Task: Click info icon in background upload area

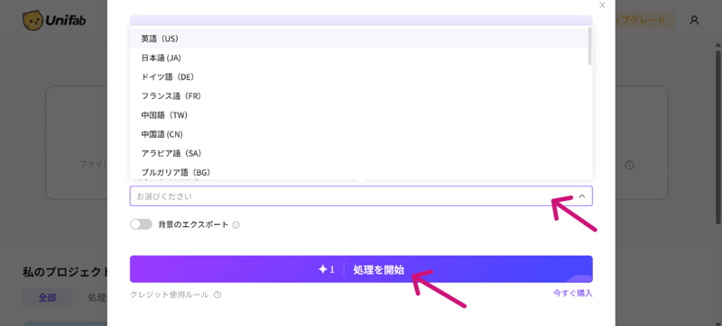Action: [629, 165]
